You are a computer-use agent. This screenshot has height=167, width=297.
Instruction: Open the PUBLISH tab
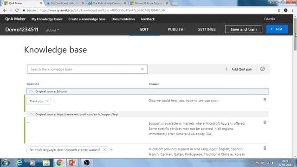click(175, 29)
